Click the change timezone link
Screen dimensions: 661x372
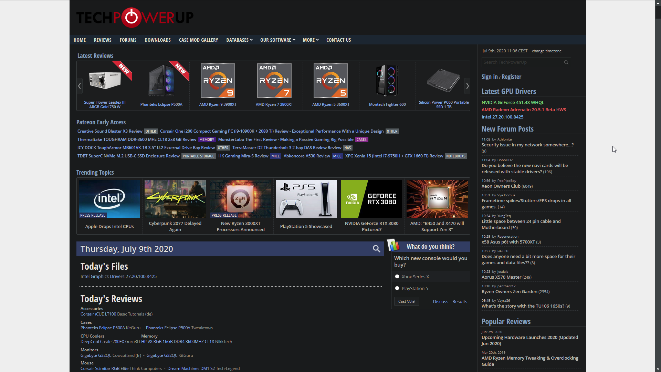pyautogui.click(x=546, y=51)
